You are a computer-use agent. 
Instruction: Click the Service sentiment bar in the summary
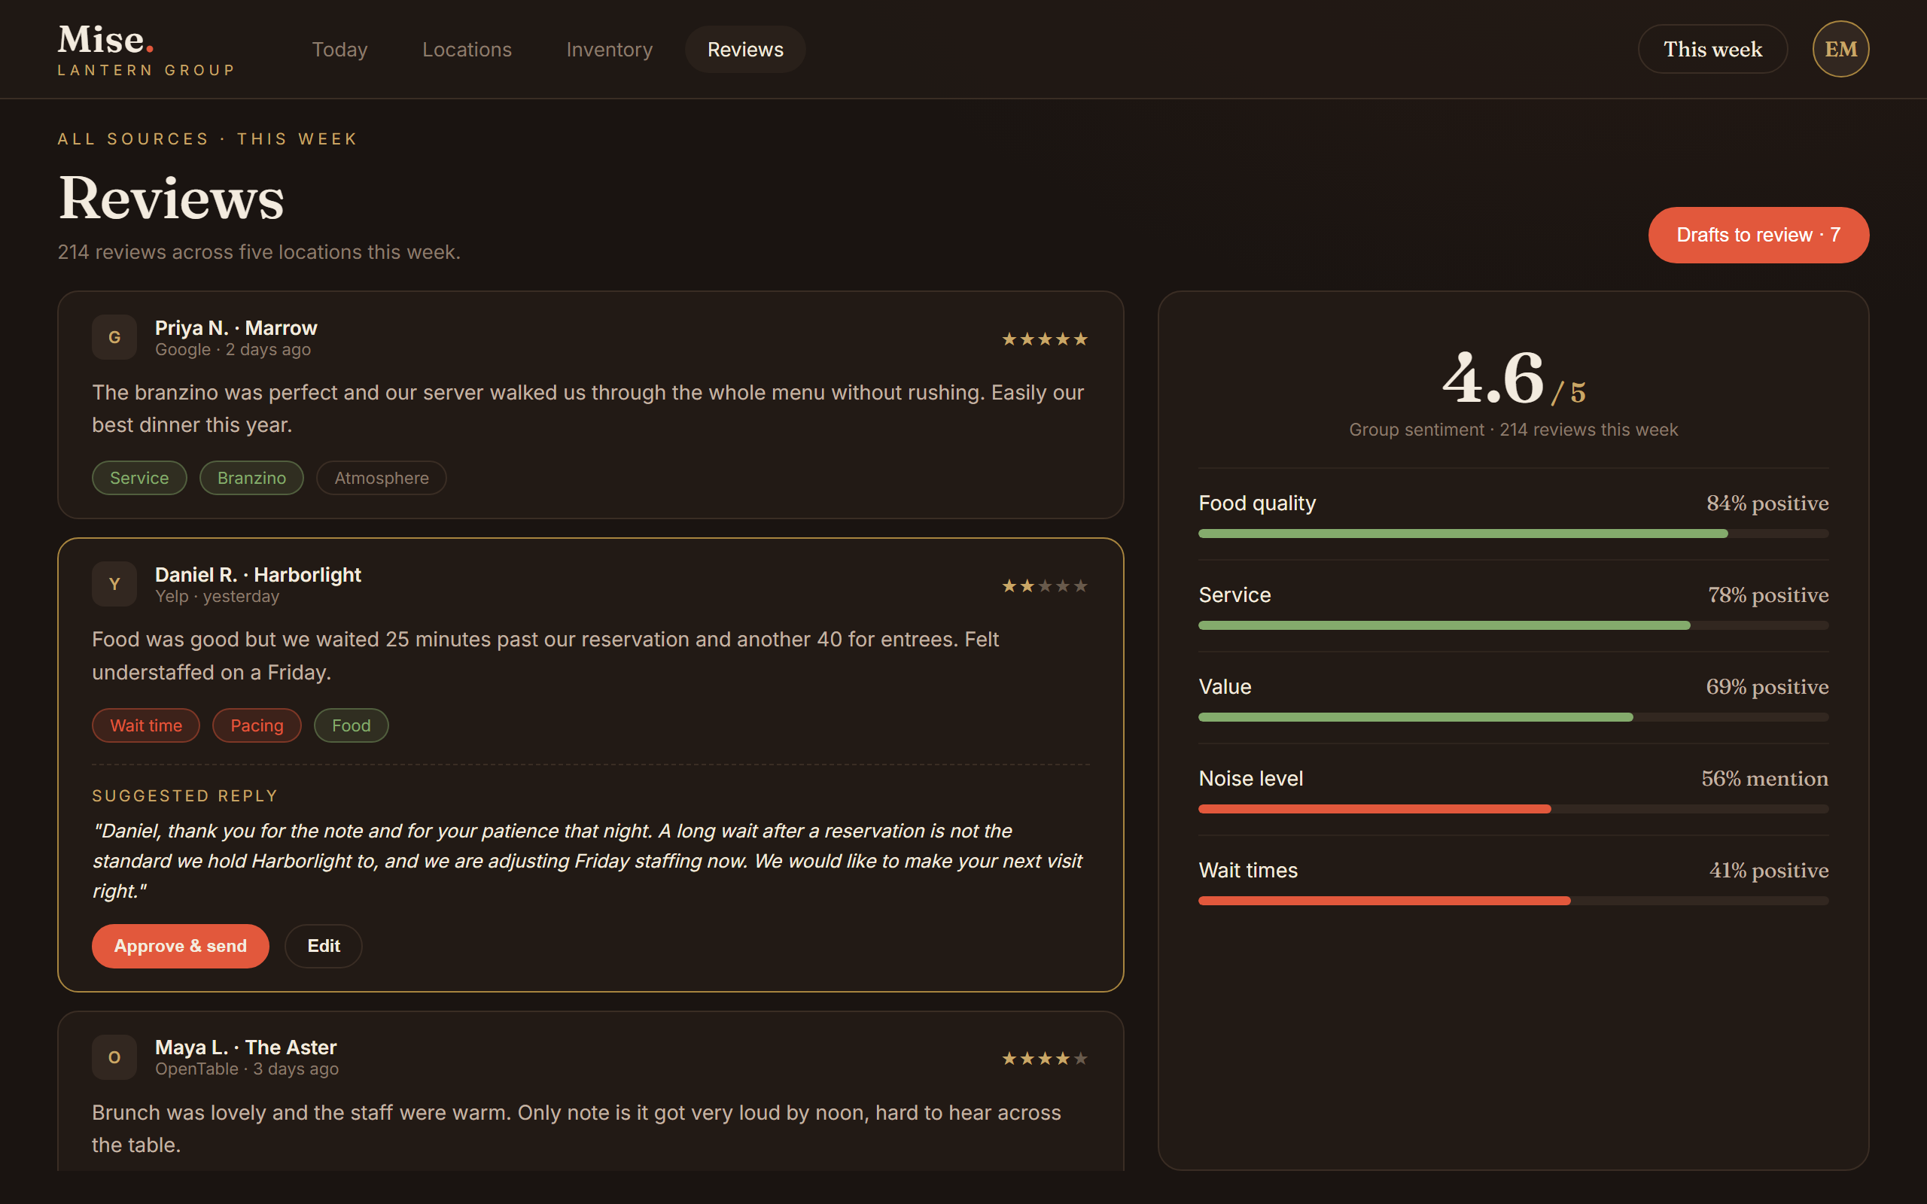[1513, 625]
